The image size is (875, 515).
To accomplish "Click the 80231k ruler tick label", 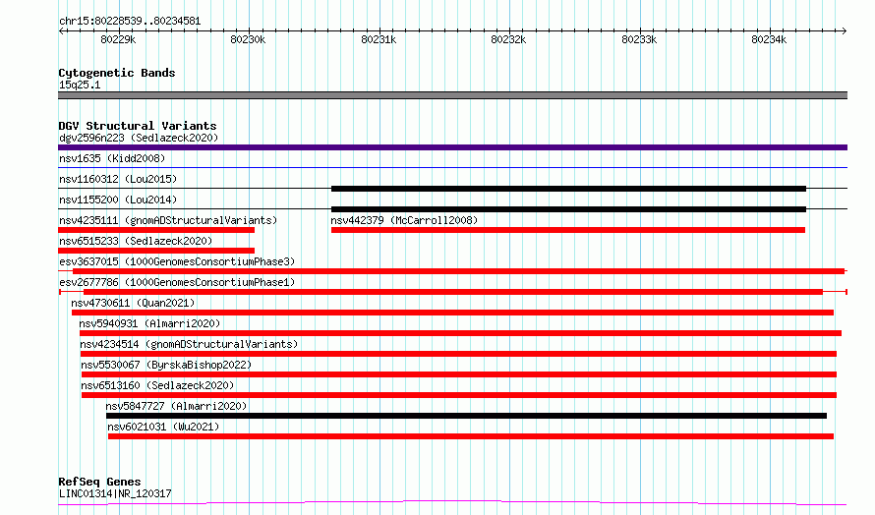I will (379, 39).
